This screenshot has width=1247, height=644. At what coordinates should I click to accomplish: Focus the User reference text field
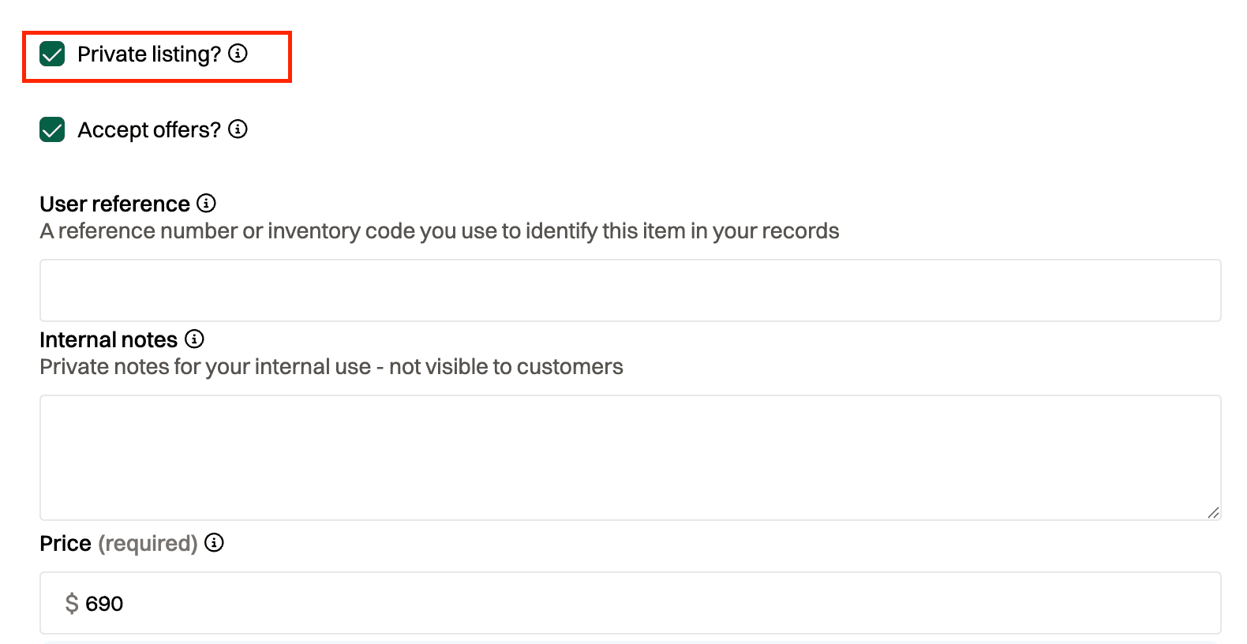(630, 290)
